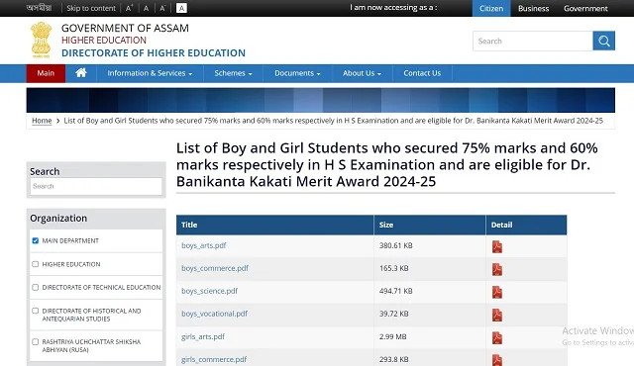Click the Directorate of Higher Education heading
The height and width of the screenshot is (366, 634).
tap(154, 52)
